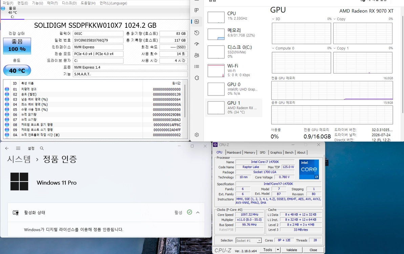This screenshot has width=404, height=254.
Task: Switch to the Mainboard tab in CPU-Z
Action: pos(234,152)
